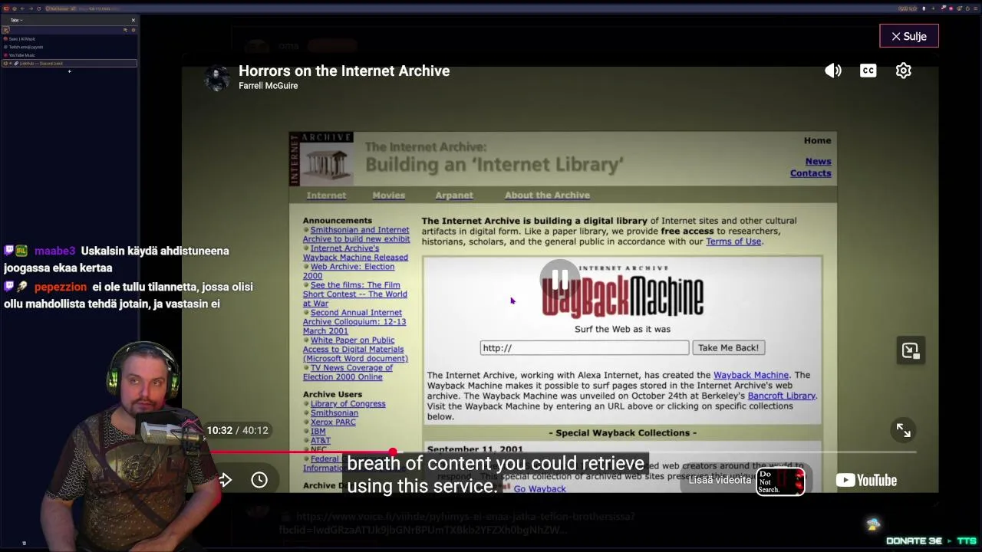Go forward with browser forward arrow
The width and height of the screenshot is (982, 552).
31,8
